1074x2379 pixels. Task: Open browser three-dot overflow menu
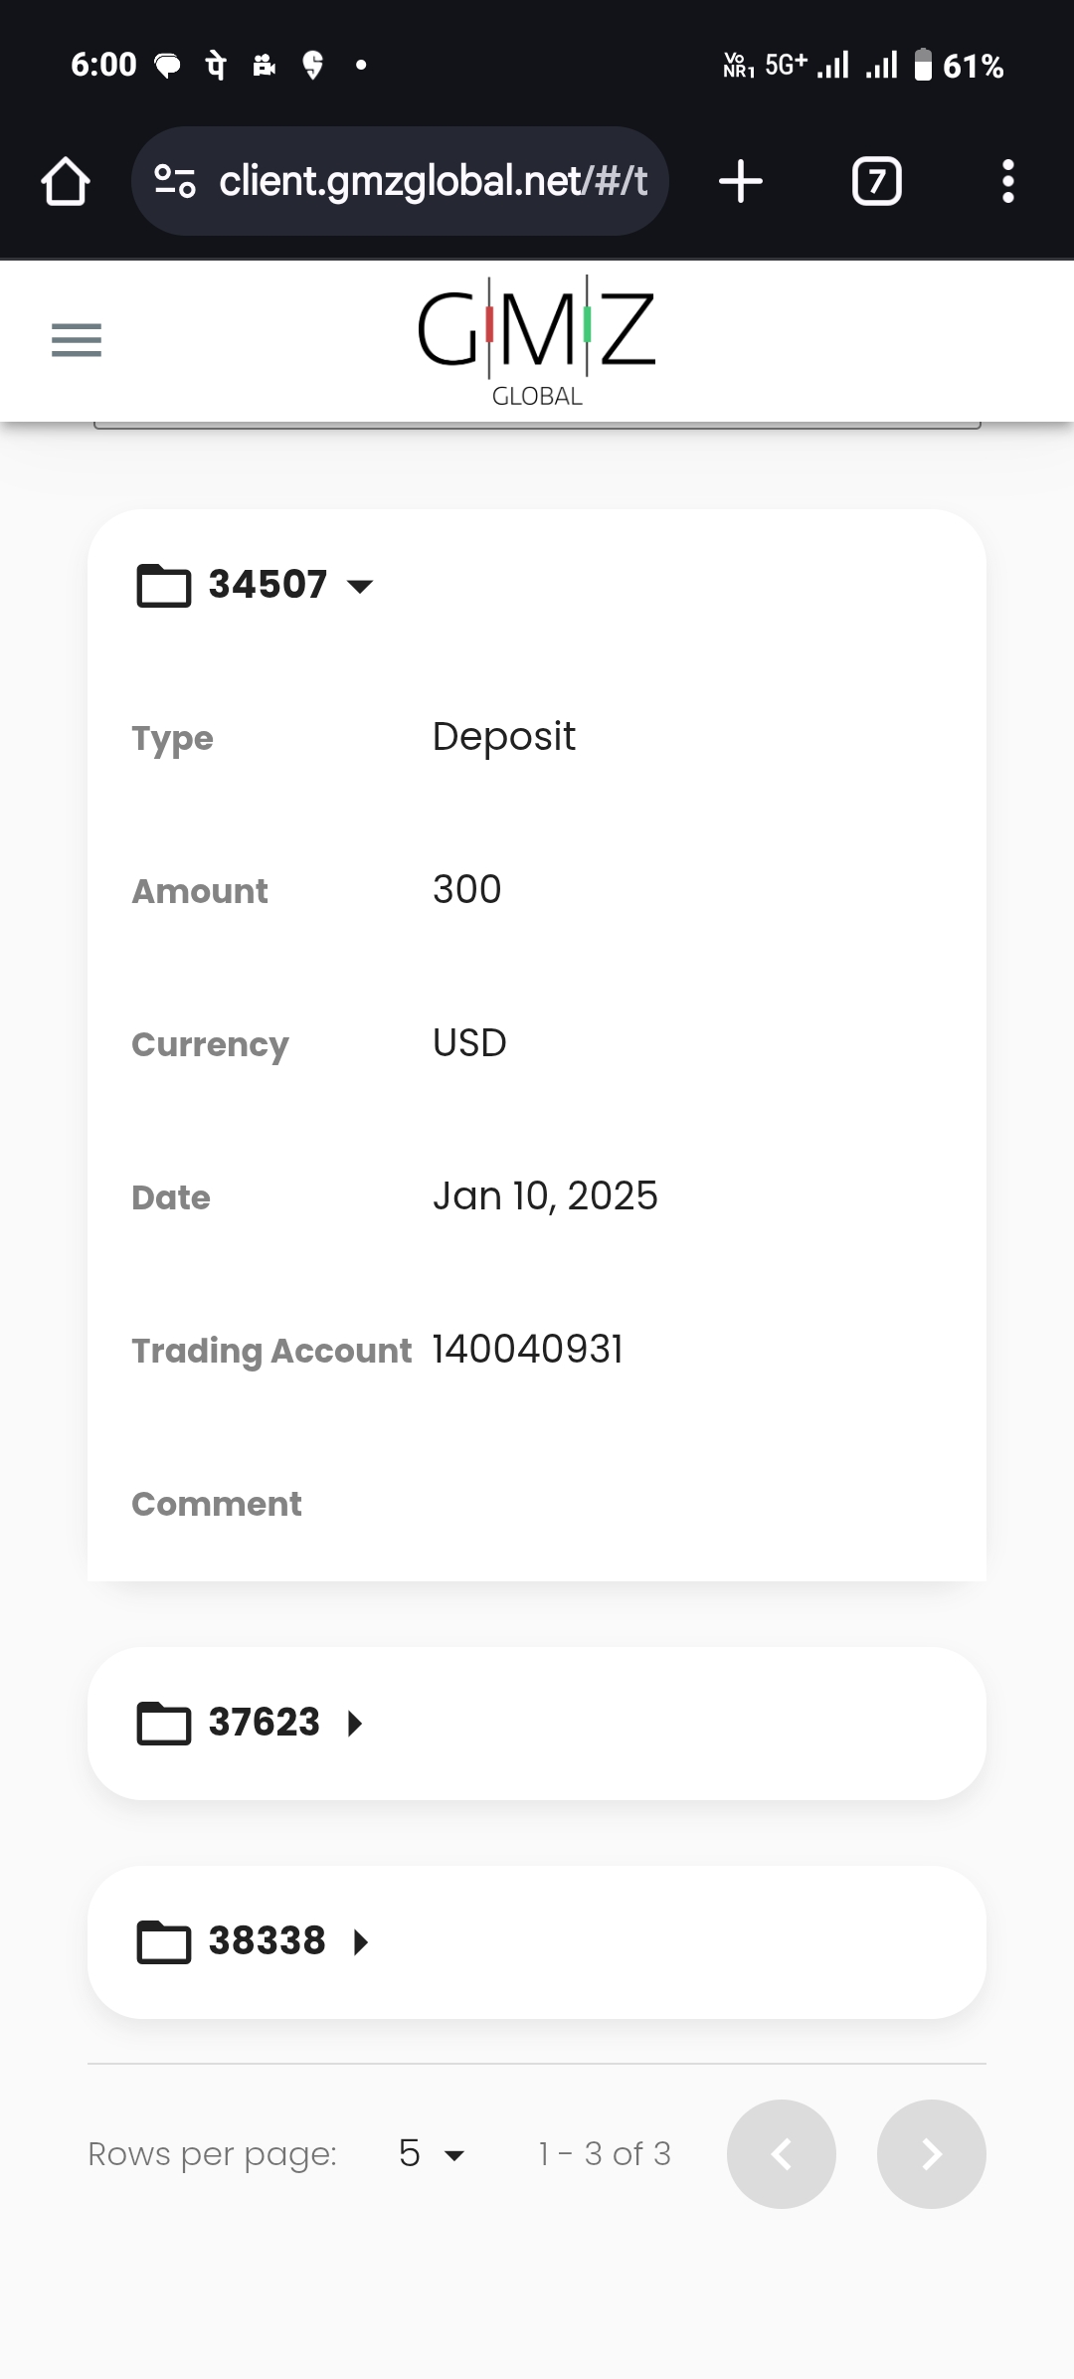(x=1007, y=182)
